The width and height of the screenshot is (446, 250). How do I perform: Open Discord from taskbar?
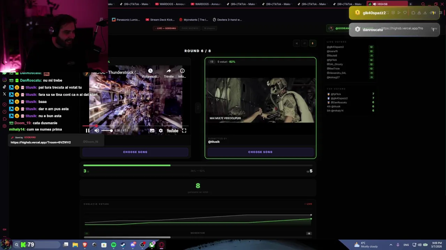coord(133,245)
